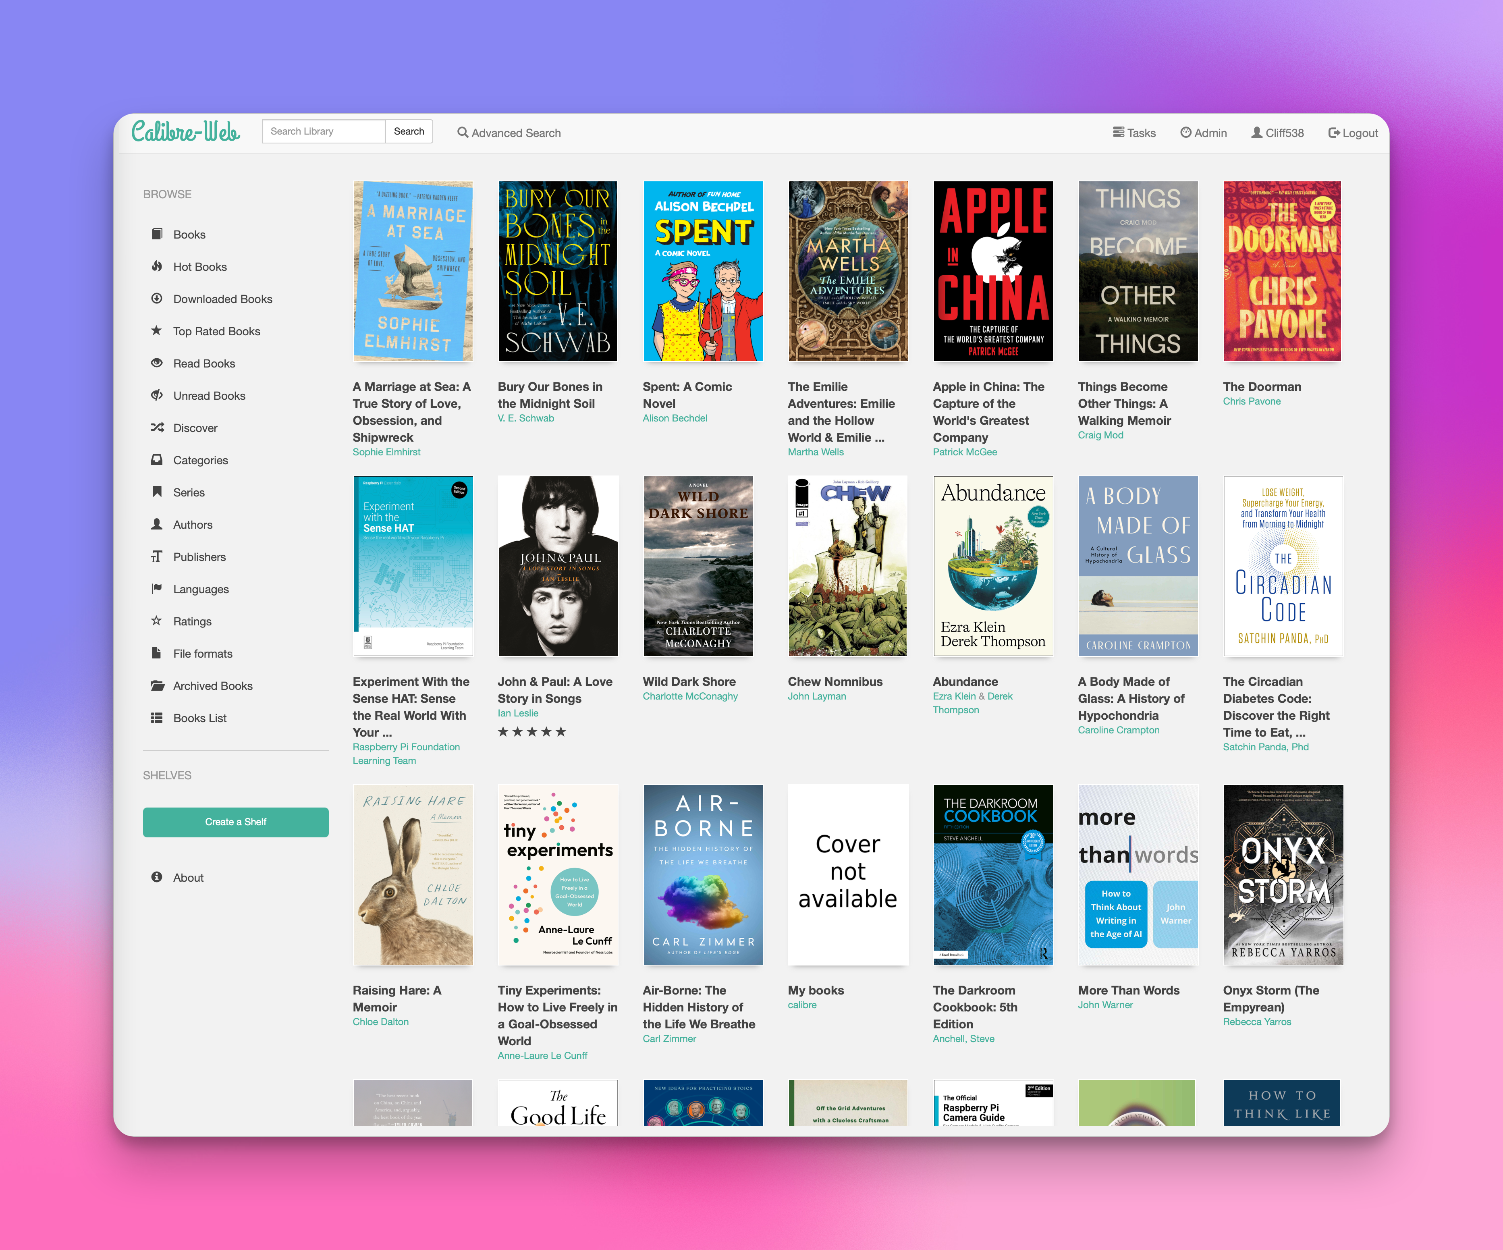Open The Darkroom Cookbook cover
1503x1250 pixels.
993,875
